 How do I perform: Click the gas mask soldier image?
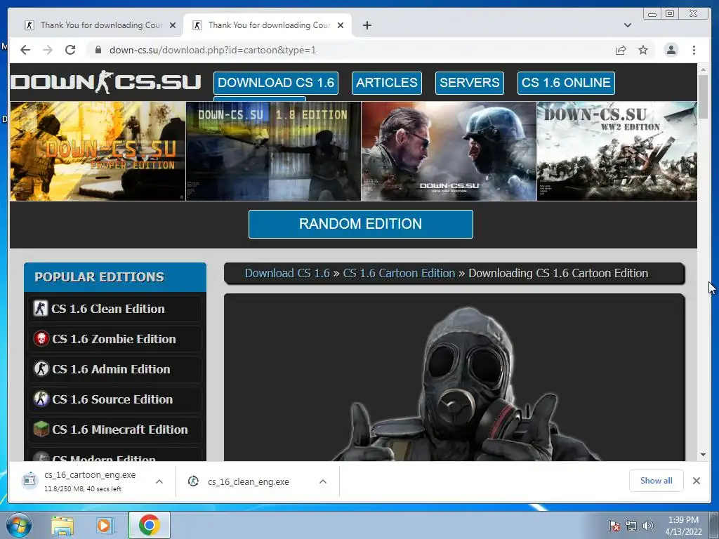coord(466,384)
